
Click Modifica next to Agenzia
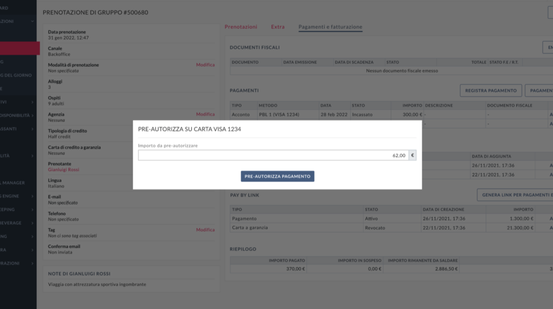205,114
